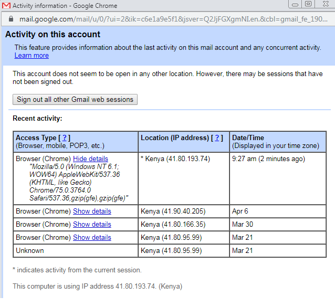The image size is (335, 307).
Task: Click the Unknown access type cell
Action: pos(76,251)
